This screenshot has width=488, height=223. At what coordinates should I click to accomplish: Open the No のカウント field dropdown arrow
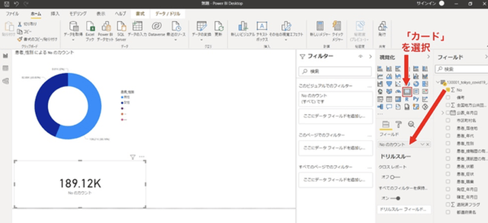[x=422, y=145]
